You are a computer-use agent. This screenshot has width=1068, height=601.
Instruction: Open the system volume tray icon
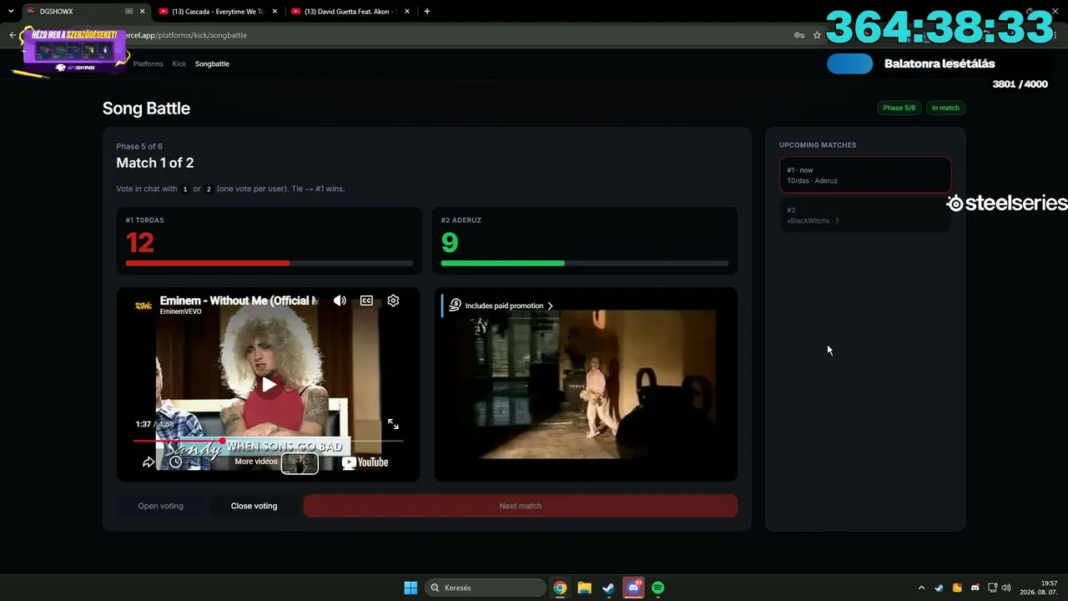1006,588
